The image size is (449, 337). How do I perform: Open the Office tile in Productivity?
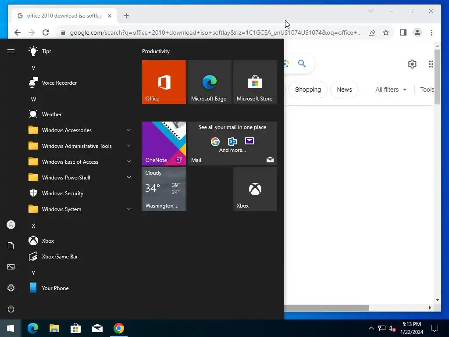pos(164,82)
